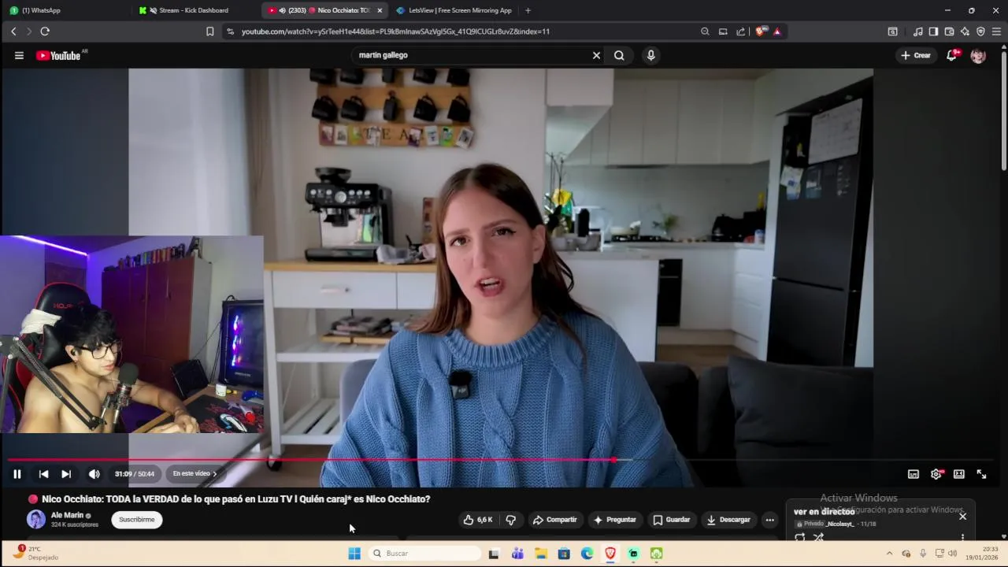Open the browser zoom-out control
1008x567 pixels.
tap(705, 31)
